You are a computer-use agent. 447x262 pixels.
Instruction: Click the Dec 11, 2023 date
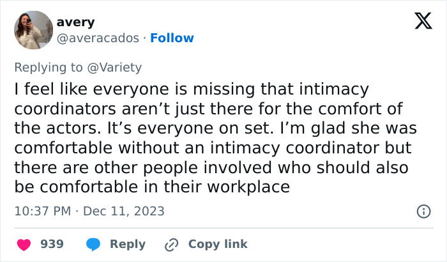point(124,211)
